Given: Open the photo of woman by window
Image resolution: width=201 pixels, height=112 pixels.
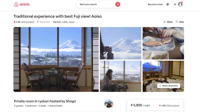Looking at the screenshot, I should tap(121, 76).
